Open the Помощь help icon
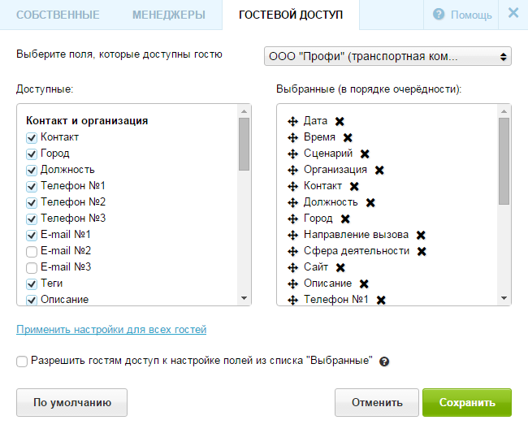The width and height of the screenshot is (528, 433). pos(439,15)
